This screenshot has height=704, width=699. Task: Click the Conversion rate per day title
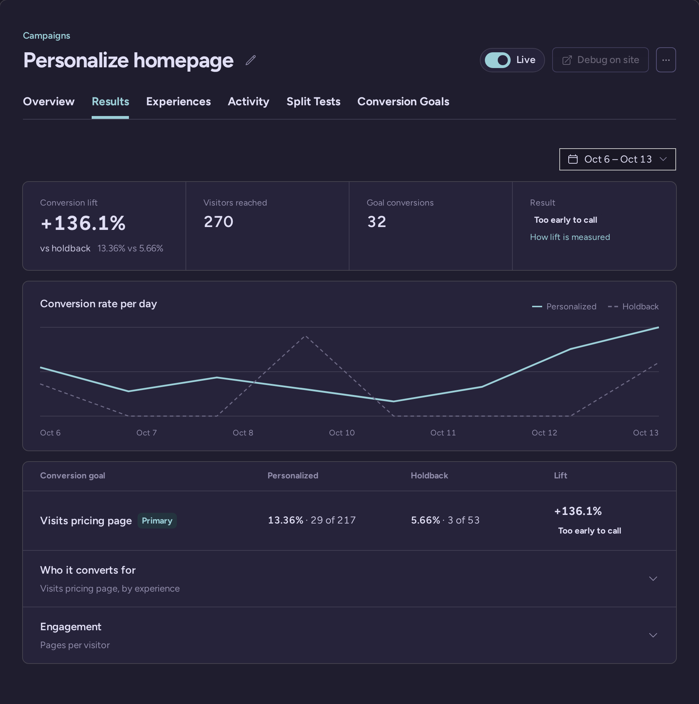(x=98, y=304)
